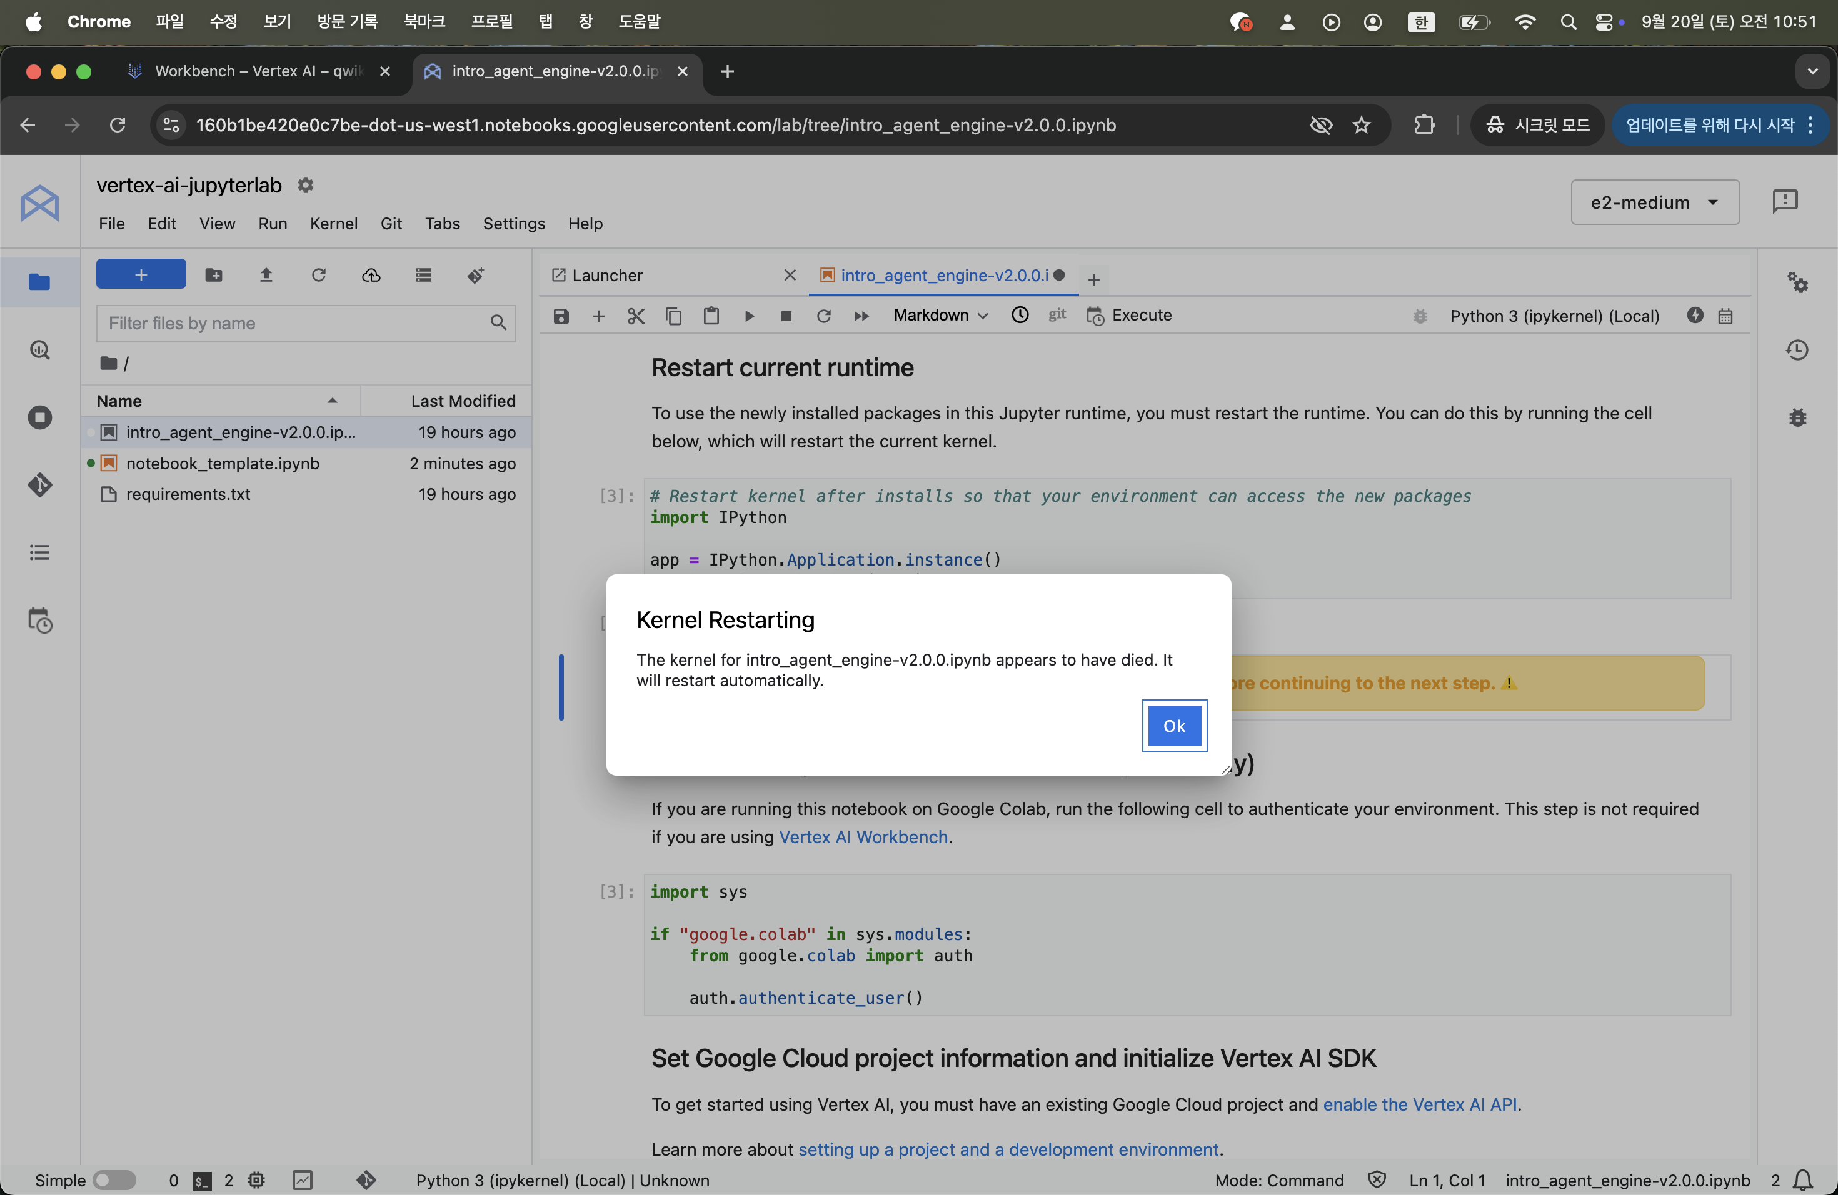
Task: Open the Table of Contents sidebar icon
Action: [39, 552]
